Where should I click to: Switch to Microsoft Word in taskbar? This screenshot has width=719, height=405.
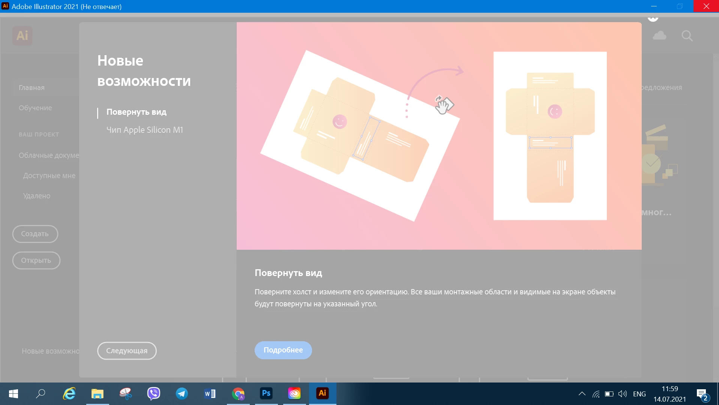(x=210, y=394)
